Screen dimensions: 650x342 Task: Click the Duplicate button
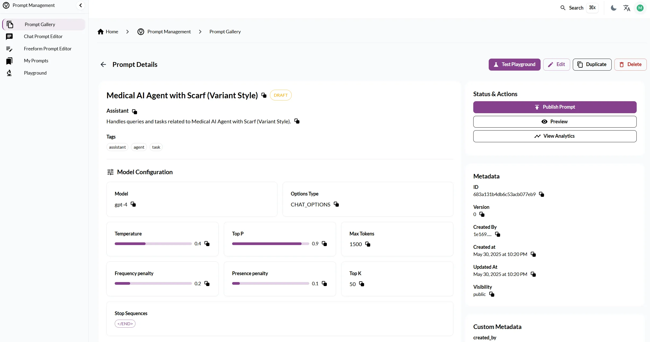pos(592,64)
